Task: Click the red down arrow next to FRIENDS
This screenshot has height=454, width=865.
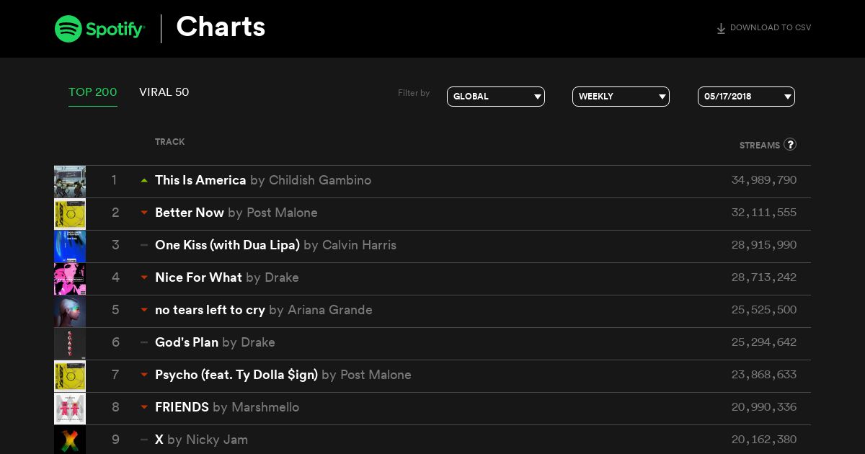Action: pos(144,407)
